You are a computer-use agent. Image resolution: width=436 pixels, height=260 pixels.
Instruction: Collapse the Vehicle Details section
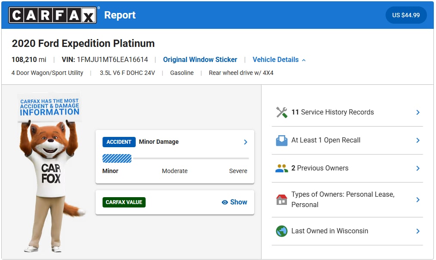(279, 60)
